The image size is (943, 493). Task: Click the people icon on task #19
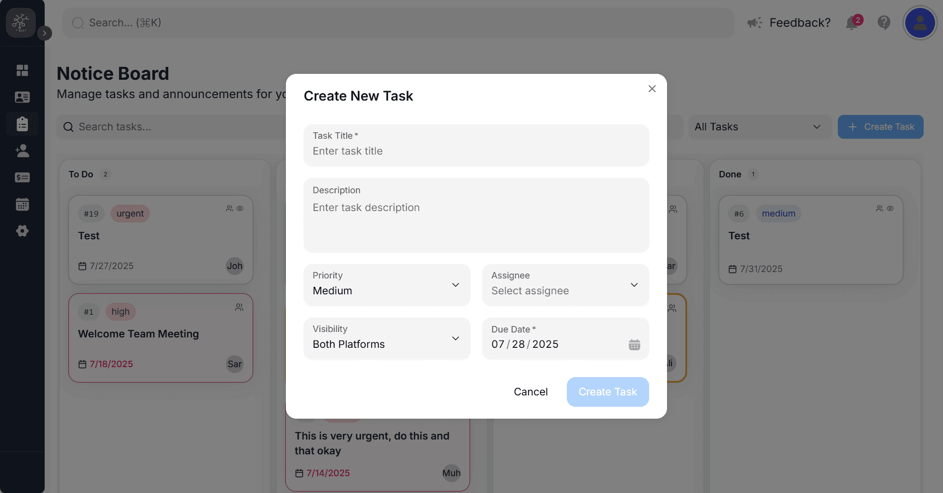[229, 209]
